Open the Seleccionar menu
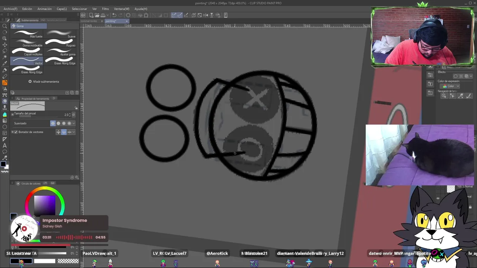This screenshot has width=477, height=268. point(79,9)
